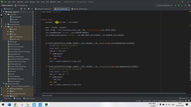Click the locate file target icon in Project panel
This screenshot has height=107, width=191.
click(21, 9)
